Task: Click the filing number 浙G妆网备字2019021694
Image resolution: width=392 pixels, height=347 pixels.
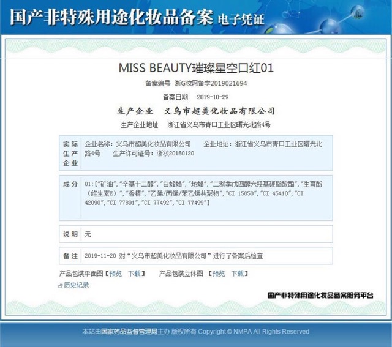Action: tap(211, 83)
